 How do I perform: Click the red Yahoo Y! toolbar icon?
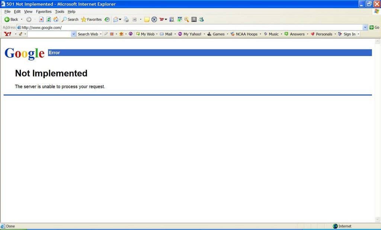[x=161, y=19]
